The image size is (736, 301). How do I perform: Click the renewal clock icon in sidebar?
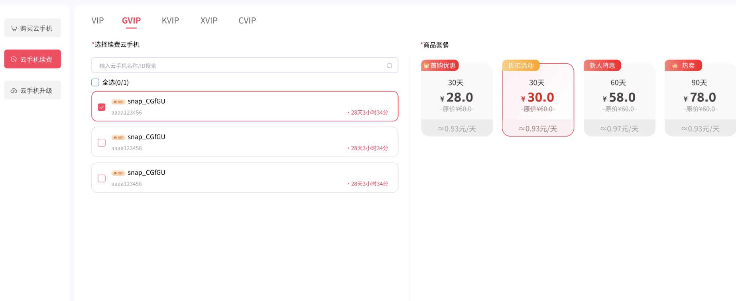point(14,59)
